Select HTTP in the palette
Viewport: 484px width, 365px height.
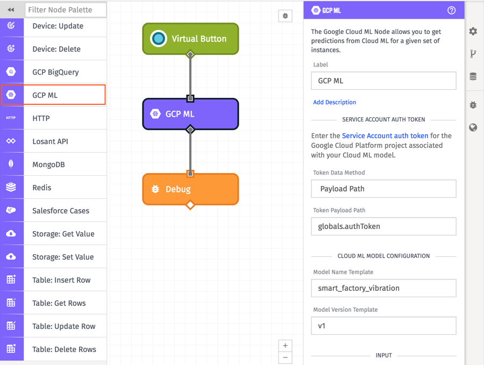41,118
